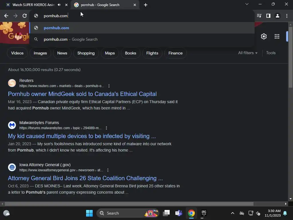Launch Microsoft Teams from taskbar
293x220 pixels.
click(x=179, y=213)
